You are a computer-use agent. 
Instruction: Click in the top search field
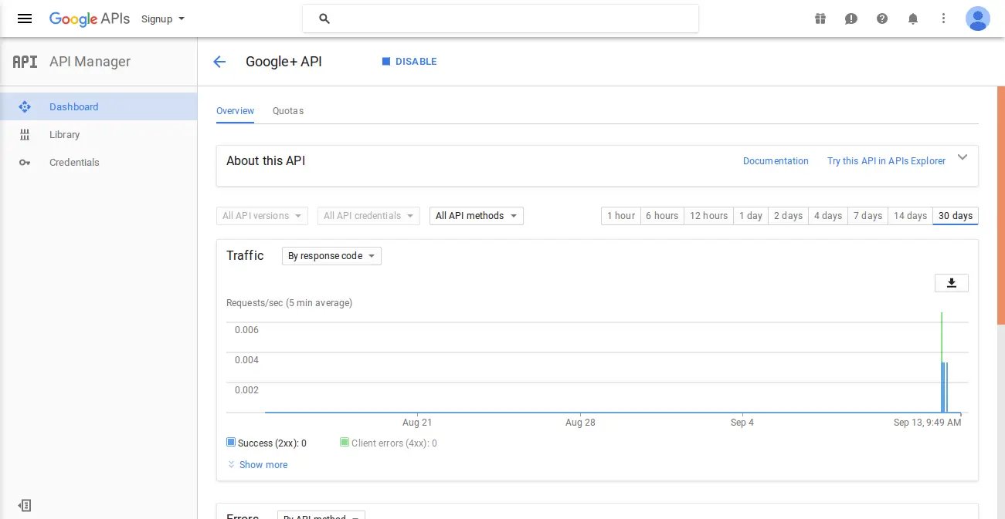pyautogui.click(x=510, y=19)
